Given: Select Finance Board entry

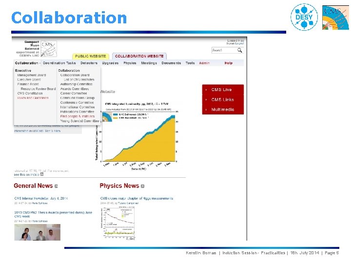Looking at the screenshot, I should pos(28,84).
